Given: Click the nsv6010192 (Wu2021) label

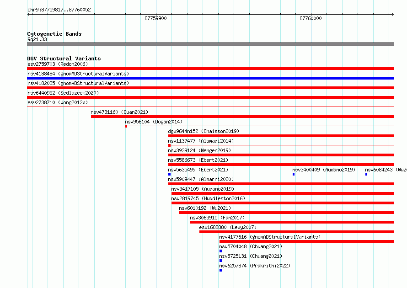Looking at the screenshot, I should (205, 208).
